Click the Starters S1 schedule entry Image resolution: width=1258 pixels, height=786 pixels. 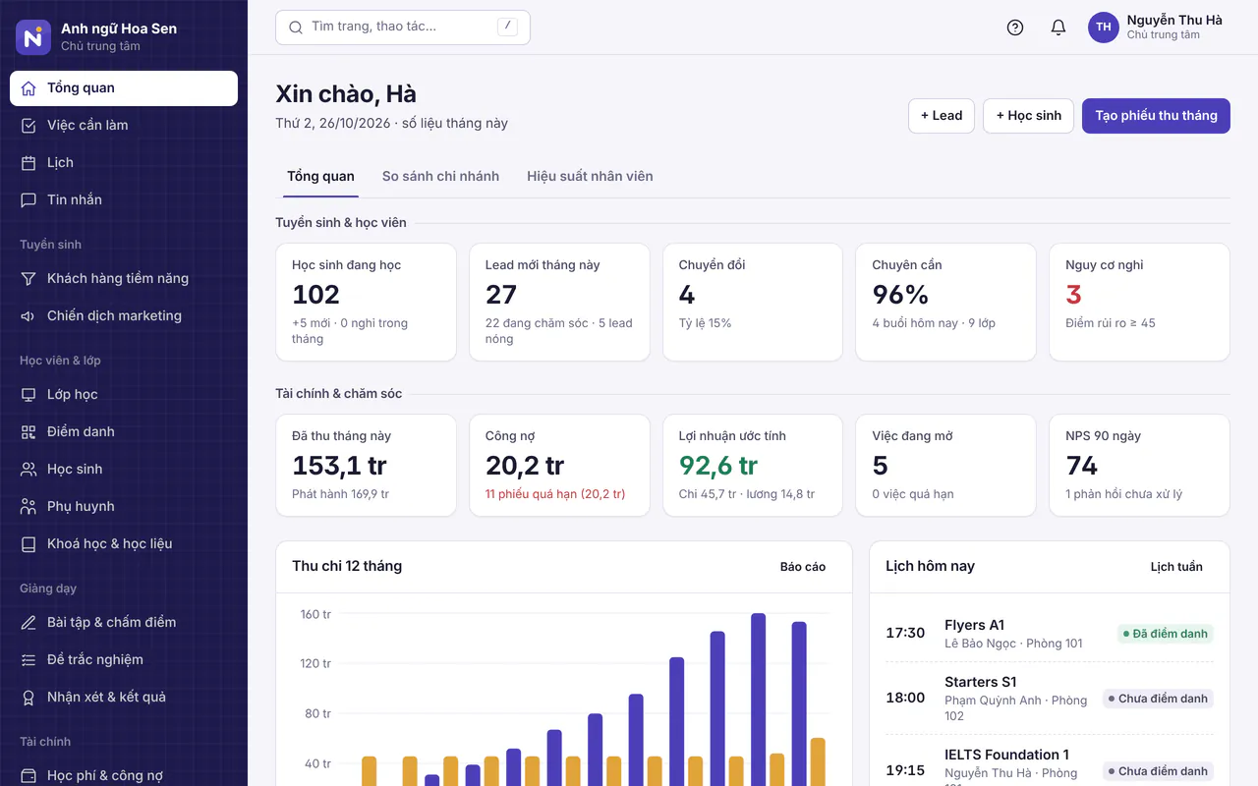[x=1050, y=699]
